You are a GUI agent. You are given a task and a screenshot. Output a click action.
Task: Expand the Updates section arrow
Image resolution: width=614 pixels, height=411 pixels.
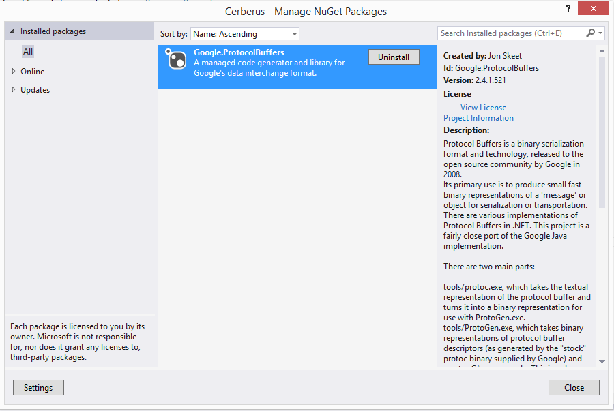(x=13, y=89)
